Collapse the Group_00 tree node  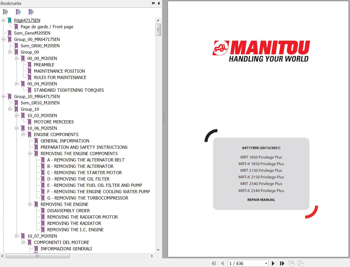[10, 52]
